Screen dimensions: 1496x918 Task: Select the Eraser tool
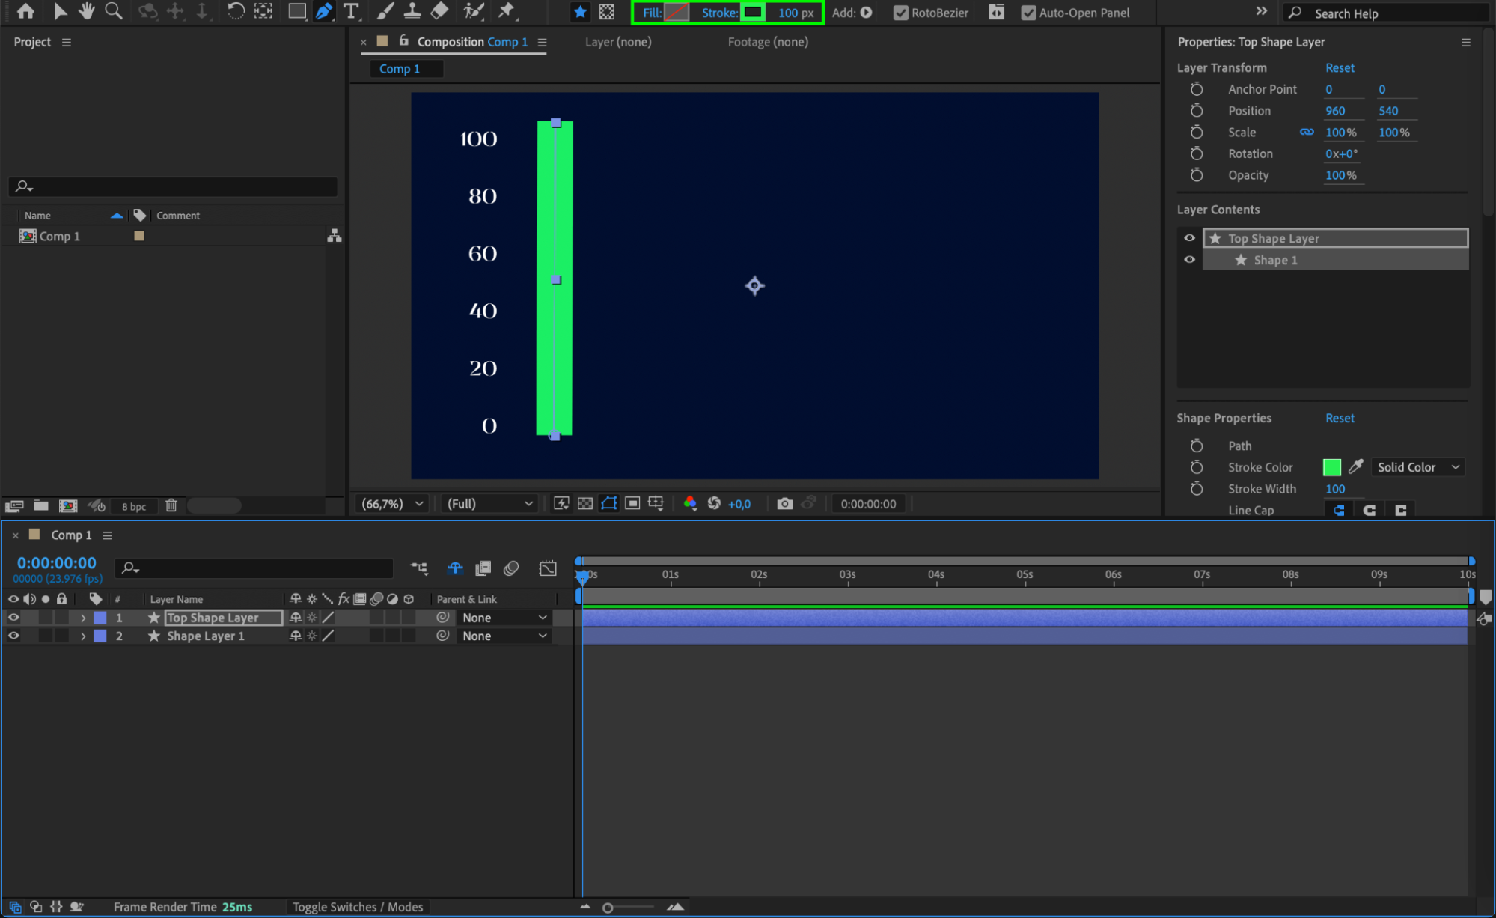click(x=440, y=11)
